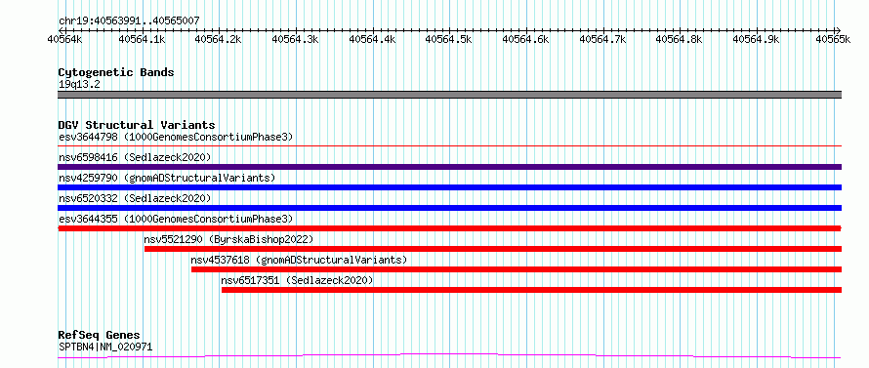Image resolution: width=869 pixels, height=368 pixels.
Task: Click the red nsv5521290 variant bar
Action: coord(493,249)
